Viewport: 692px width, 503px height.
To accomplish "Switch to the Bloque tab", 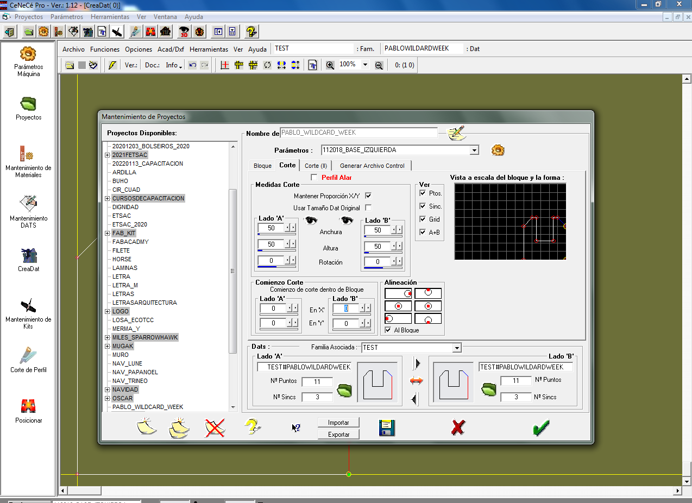I will coord(262,166).
